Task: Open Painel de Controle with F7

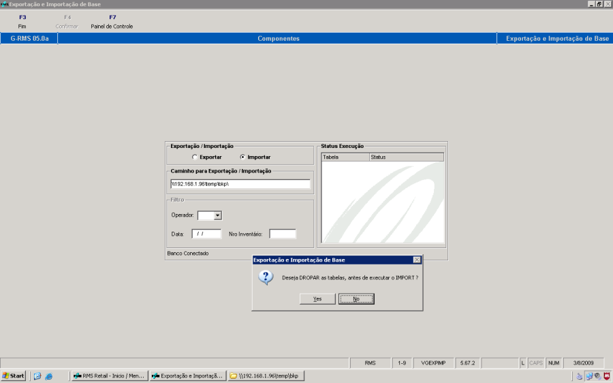Action: click(x=112, y=22)
